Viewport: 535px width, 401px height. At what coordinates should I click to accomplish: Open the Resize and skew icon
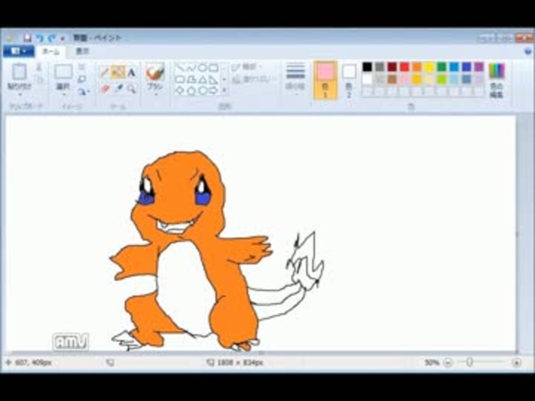pos(81,79)
